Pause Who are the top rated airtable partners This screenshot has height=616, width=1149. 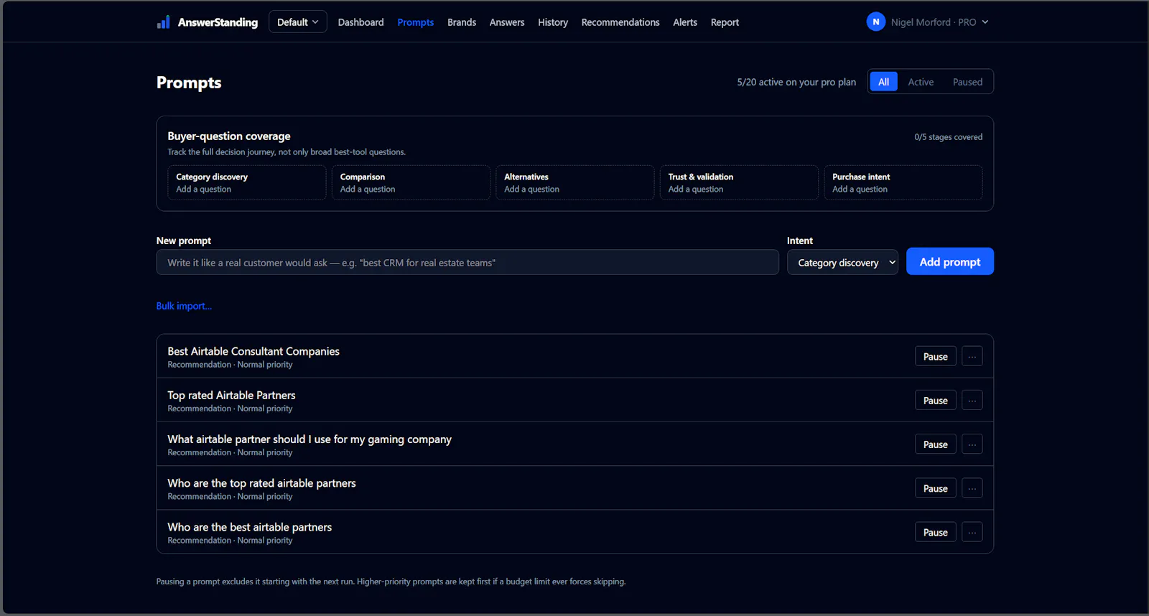[x=935, y=488]
